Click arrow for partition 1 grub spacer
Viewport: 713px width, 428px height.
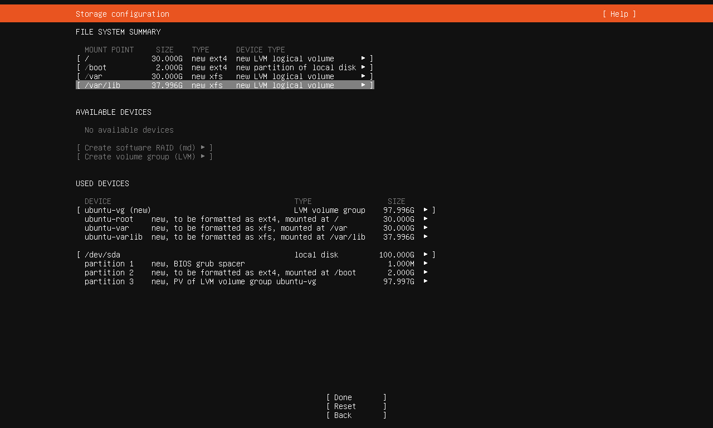pos(426,264)
